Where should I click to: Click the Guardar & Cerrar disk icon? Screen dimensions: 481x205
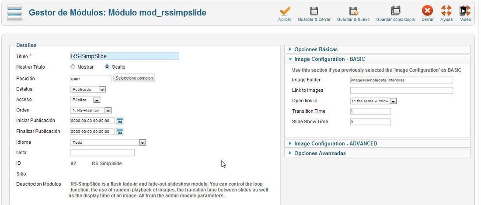(x=314, y=11)
